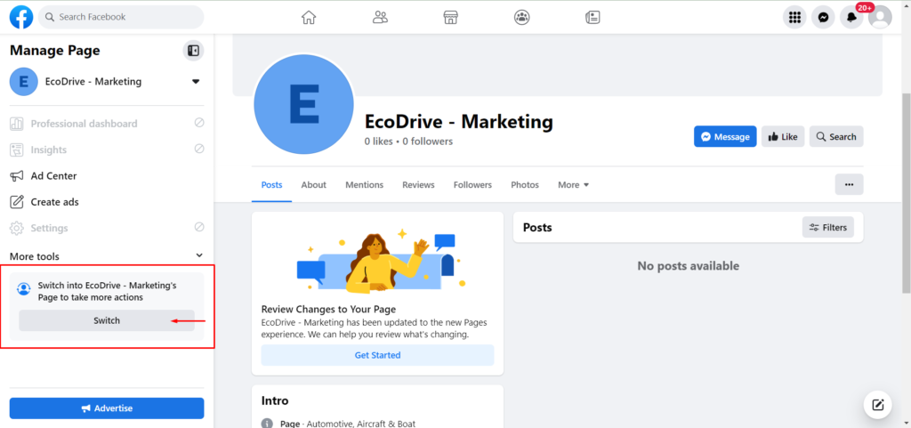This screenshot has height=428, width=911.
Task: Switch to the Reviews tab
Action: [418, 185]
